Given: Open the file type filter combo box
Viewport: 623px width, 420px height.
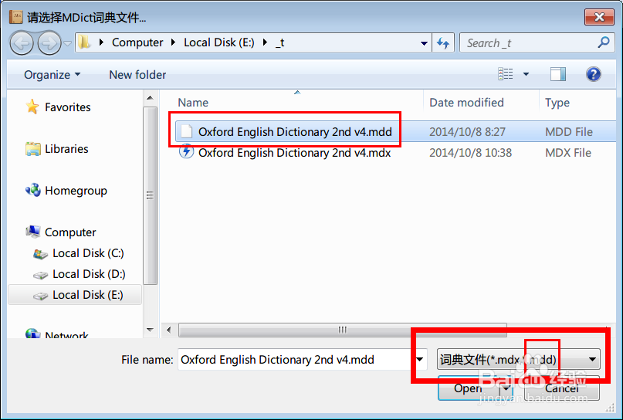Looking at the screenshot, I should 518,360.
